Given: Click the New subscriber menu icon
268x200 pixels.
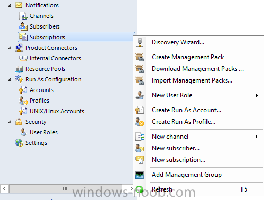Looking at the screenshot, I should (140, 148).
